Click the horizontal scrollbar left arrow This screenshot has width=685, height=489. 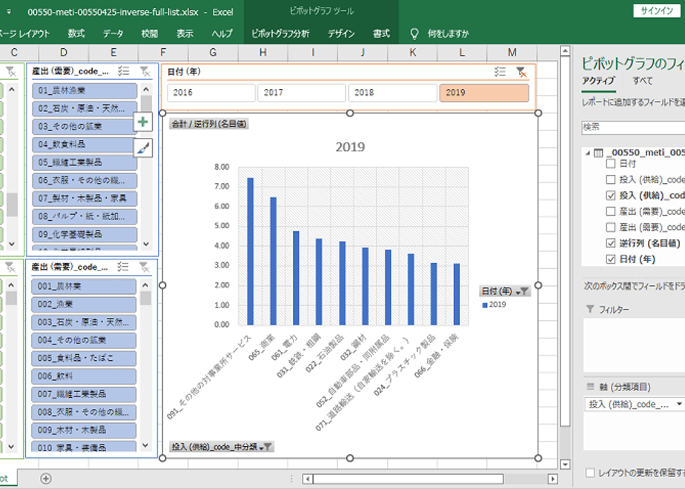[x=308, y=479]
